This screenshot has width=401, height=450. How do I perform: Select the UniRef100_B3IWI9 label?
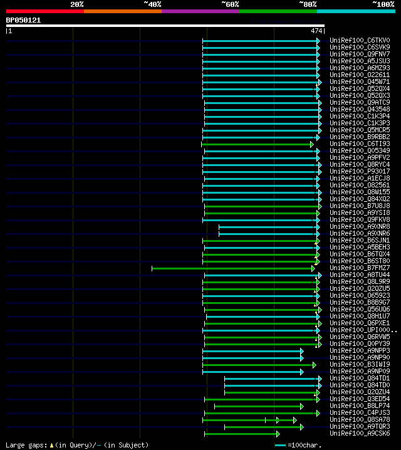pyautogui.click(x=360, y=364)
